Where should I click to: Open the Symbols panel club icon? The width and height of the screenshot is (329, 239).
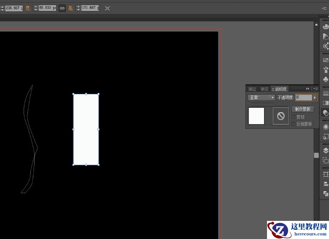[326, 80]
